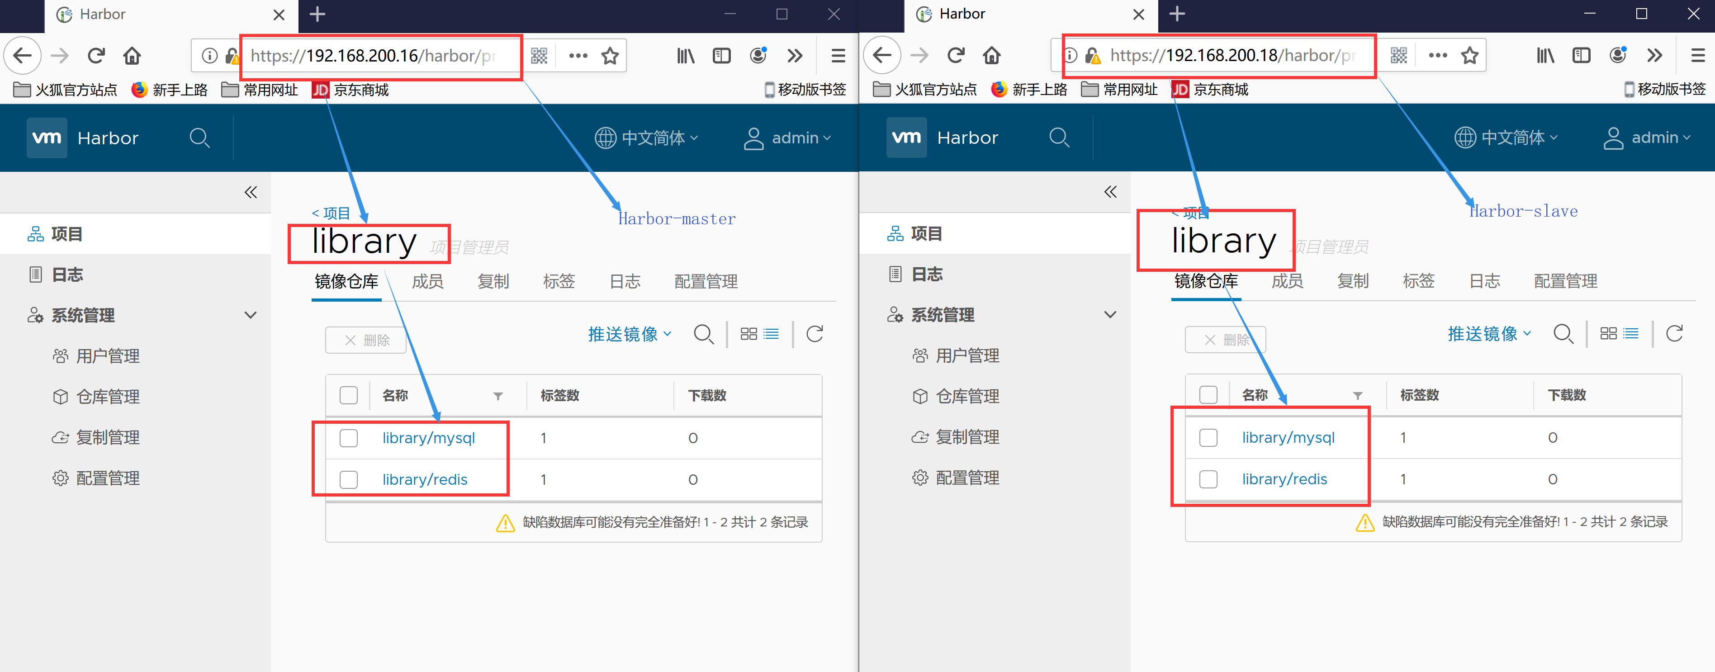This screenshot has height=672, width=1715.
Task: Go back in left browser window
Action: (23, 56)
